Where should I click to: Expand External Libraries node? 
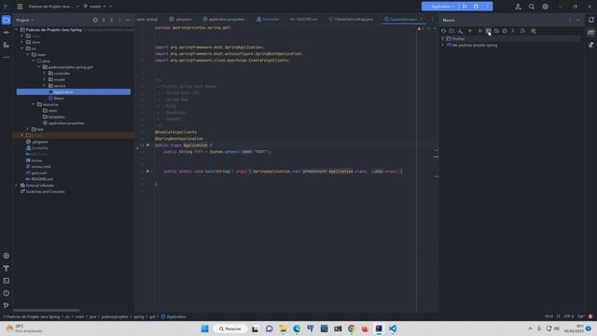17,185
